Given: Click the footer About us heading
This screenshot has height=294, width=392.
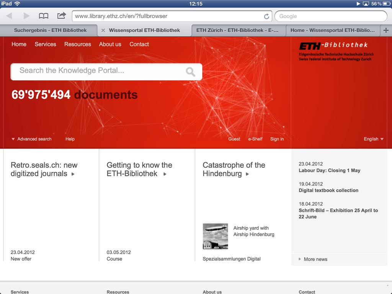Looking at the screenshot, I should (x=212, y=292).
